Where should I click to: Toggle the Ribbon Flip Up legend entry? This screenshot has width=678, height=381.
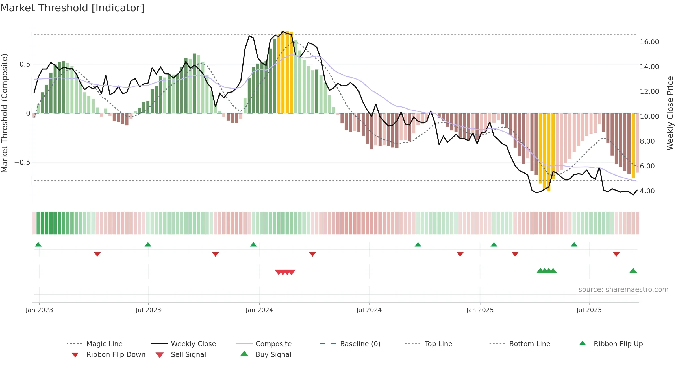pyautogui.click(x=611, y=344)
